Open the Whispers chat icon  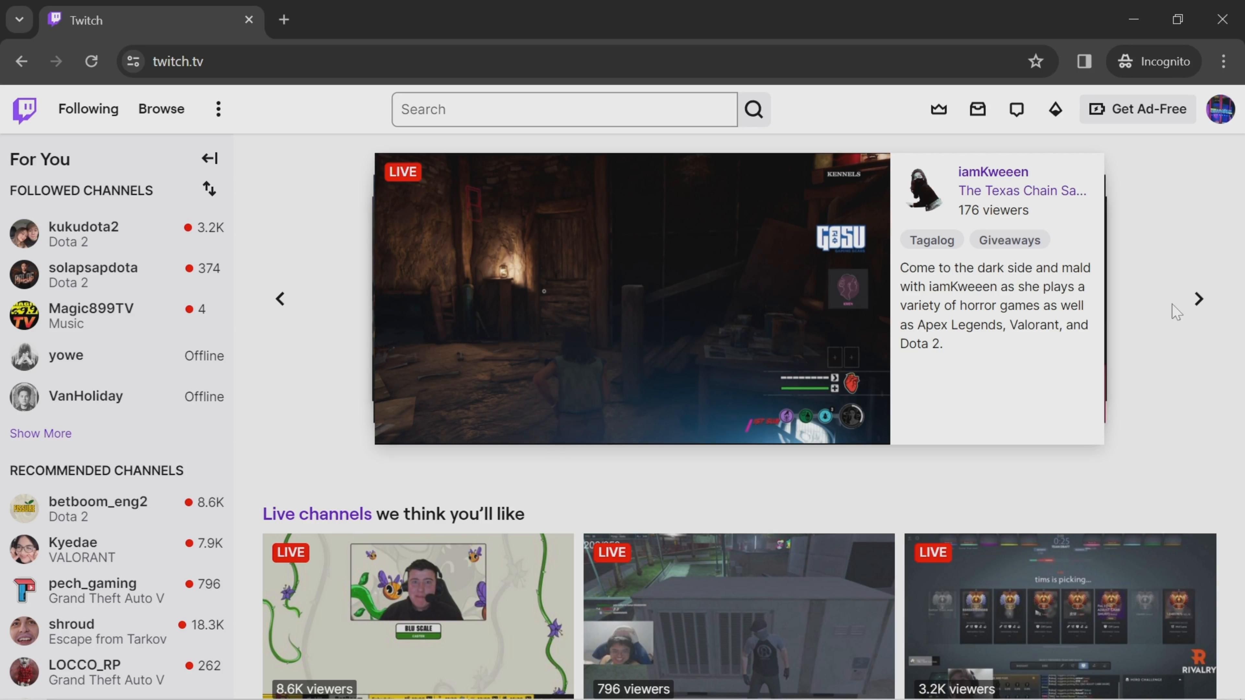coord(1016,110)
